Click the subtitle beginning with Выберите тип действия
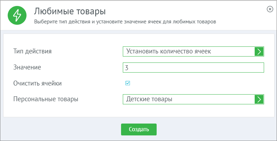Screen dimensions: 277x141 125,22
